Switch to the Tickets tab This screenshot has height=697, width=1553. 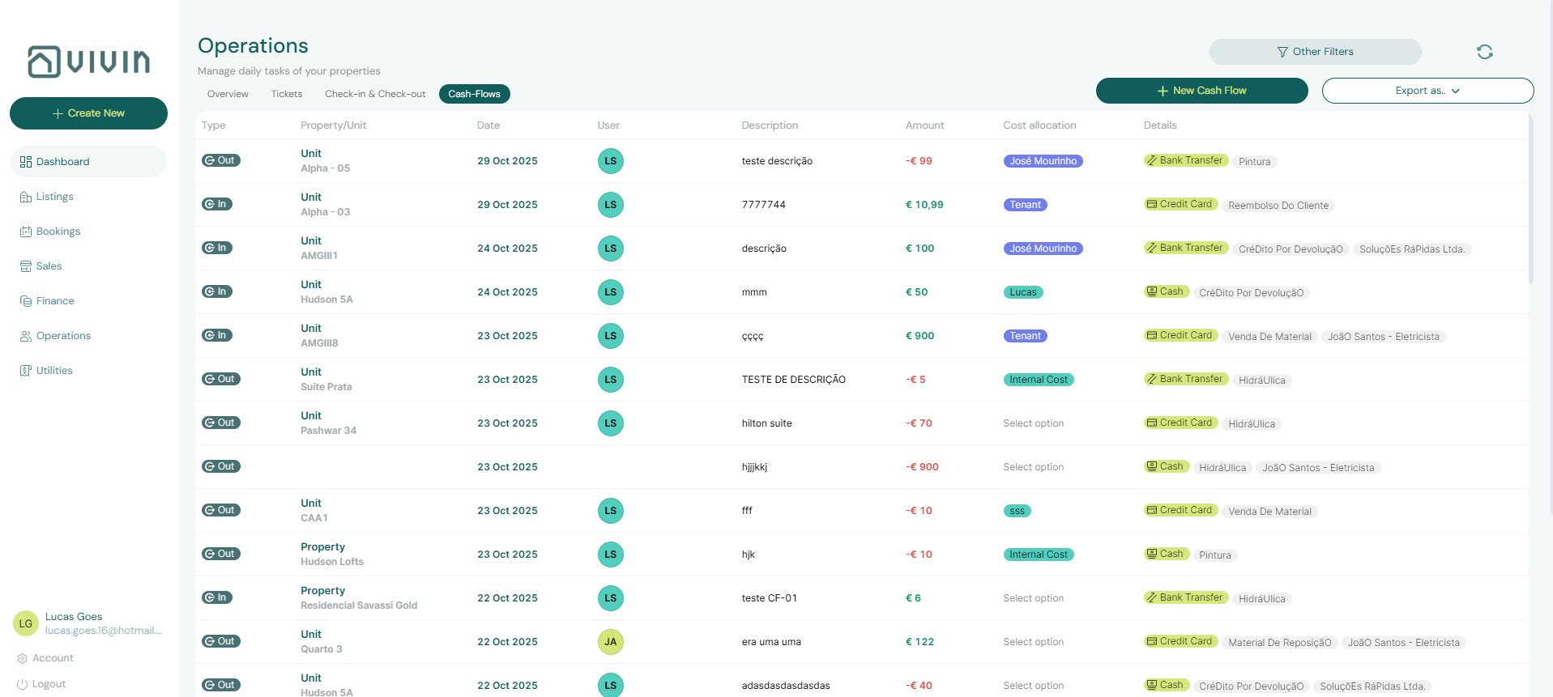286,94
